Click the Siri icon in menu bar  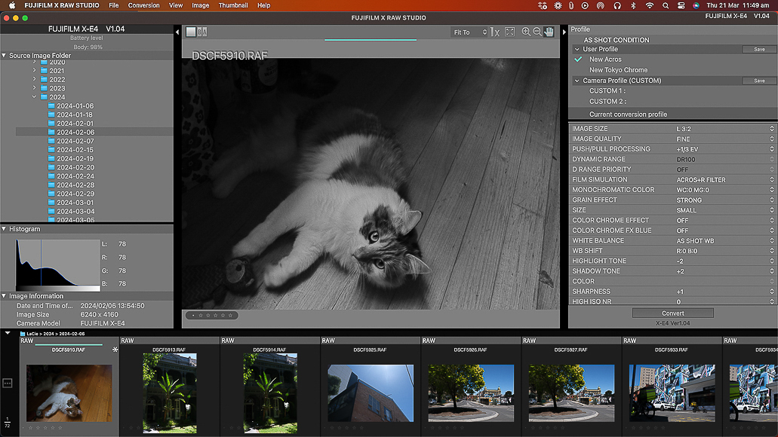point(697,5)
